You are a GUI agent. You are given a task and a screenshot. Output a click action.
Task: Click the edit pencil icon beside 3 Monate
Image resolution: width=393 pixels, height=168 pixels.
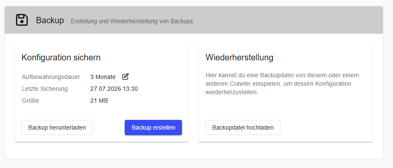click(126, 76)
